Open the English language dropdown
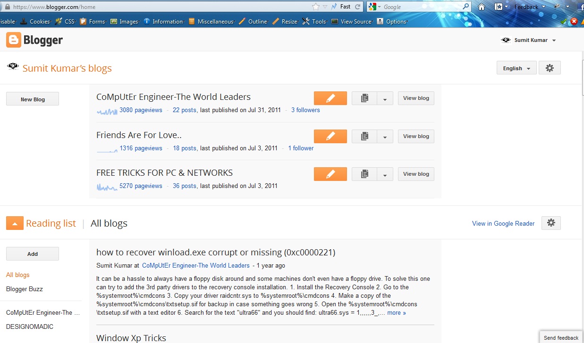Screen dimensions: 584x343 [x=516, y=68]
